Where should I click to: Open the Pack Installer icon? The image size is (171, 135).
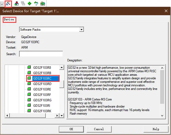click(42, 4)
